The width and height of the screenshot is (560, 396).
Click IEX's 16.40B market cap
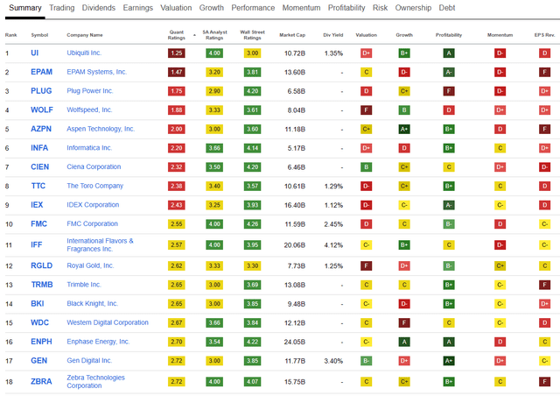(295, 205)
